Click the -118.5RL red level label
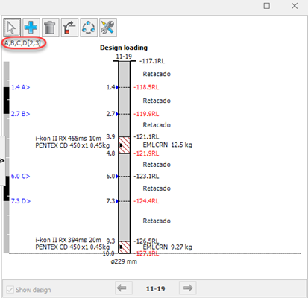This screenshot has width=308, height=298. [146, 87]
